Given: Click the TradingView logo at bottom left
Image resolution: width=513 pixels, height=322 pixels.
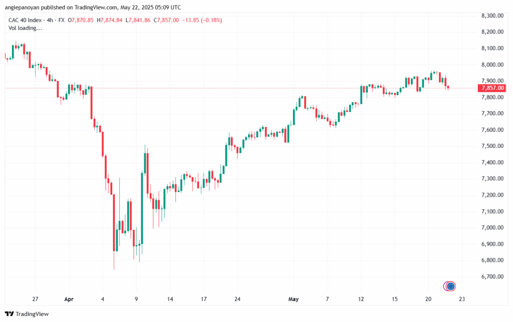Looking at the screenshot, I should 27,314.
